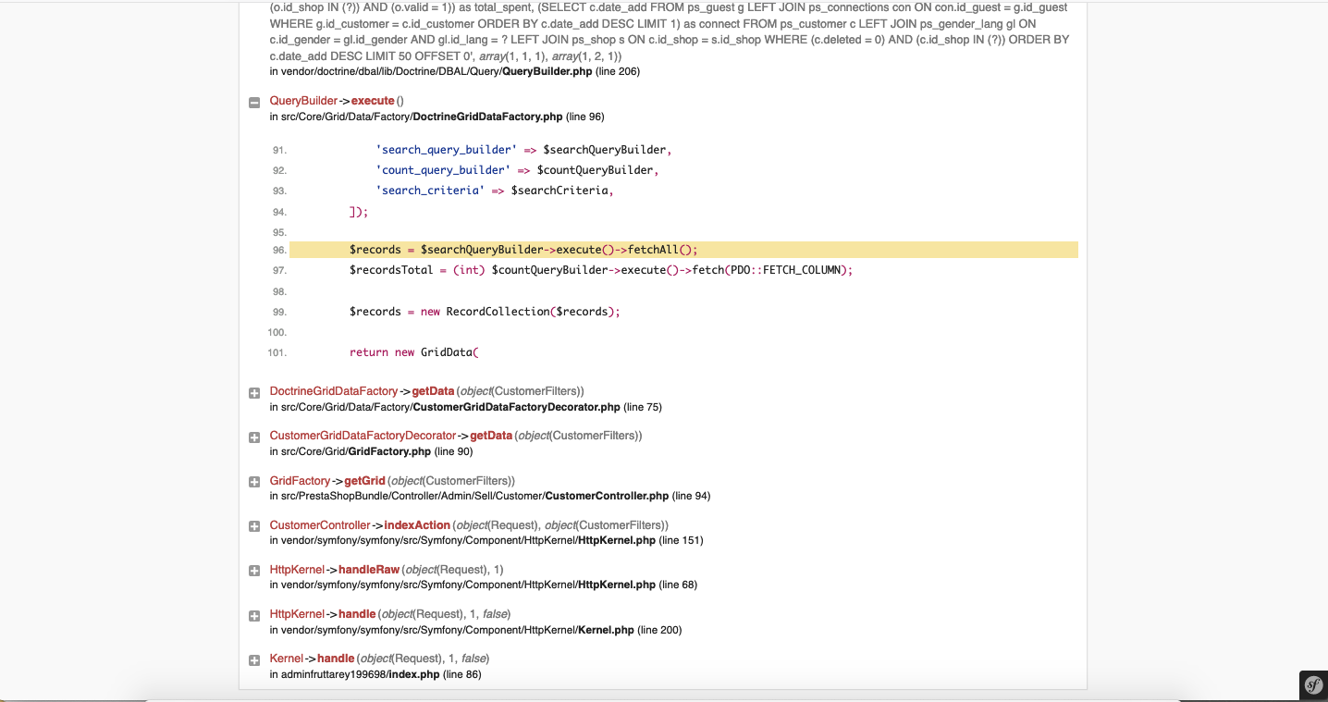This screenshot has width=1328, height=702.
Task: Click the SQL query text at top
Action: [x=670, y=31]
